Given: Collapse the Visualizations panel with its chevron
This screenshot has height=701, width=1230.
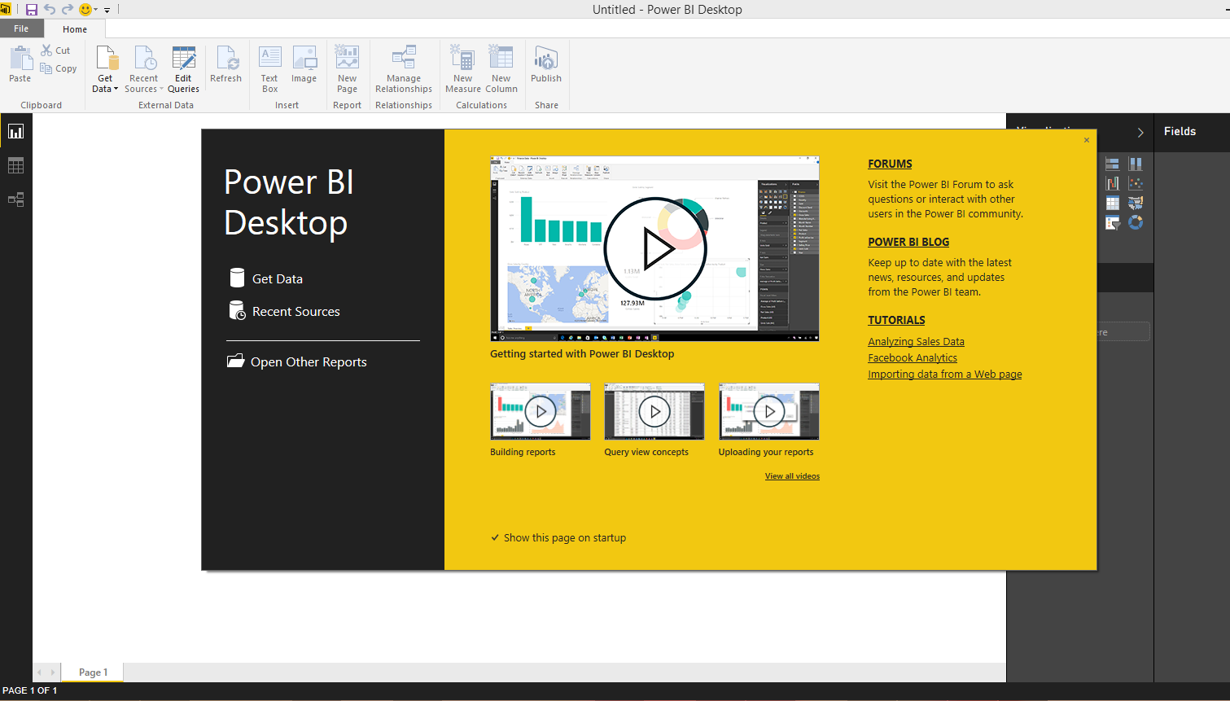Looking at the screenshot, I should tap(1140, 132).
